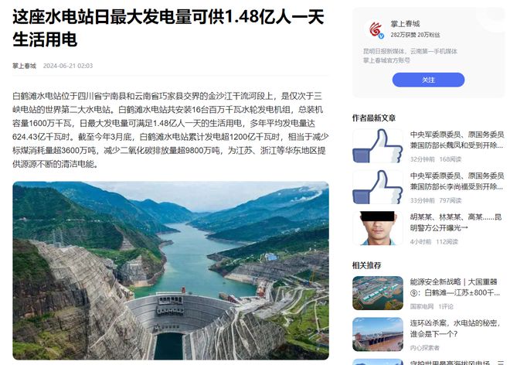Open 昆明警方公开曝光 article link
The image size is (510, 365).
pyautogui.click(x=456, y=223)
